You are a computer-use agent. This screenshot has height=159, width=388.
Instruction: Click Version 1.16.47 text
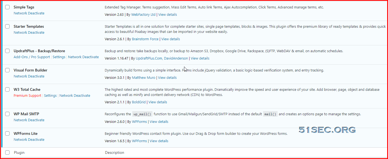coord(116,58)
